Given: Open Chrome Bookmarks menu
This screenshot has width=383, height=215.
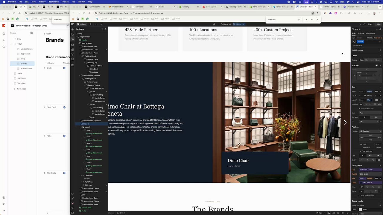Looking at the screenshot, I should pos(54,2).
